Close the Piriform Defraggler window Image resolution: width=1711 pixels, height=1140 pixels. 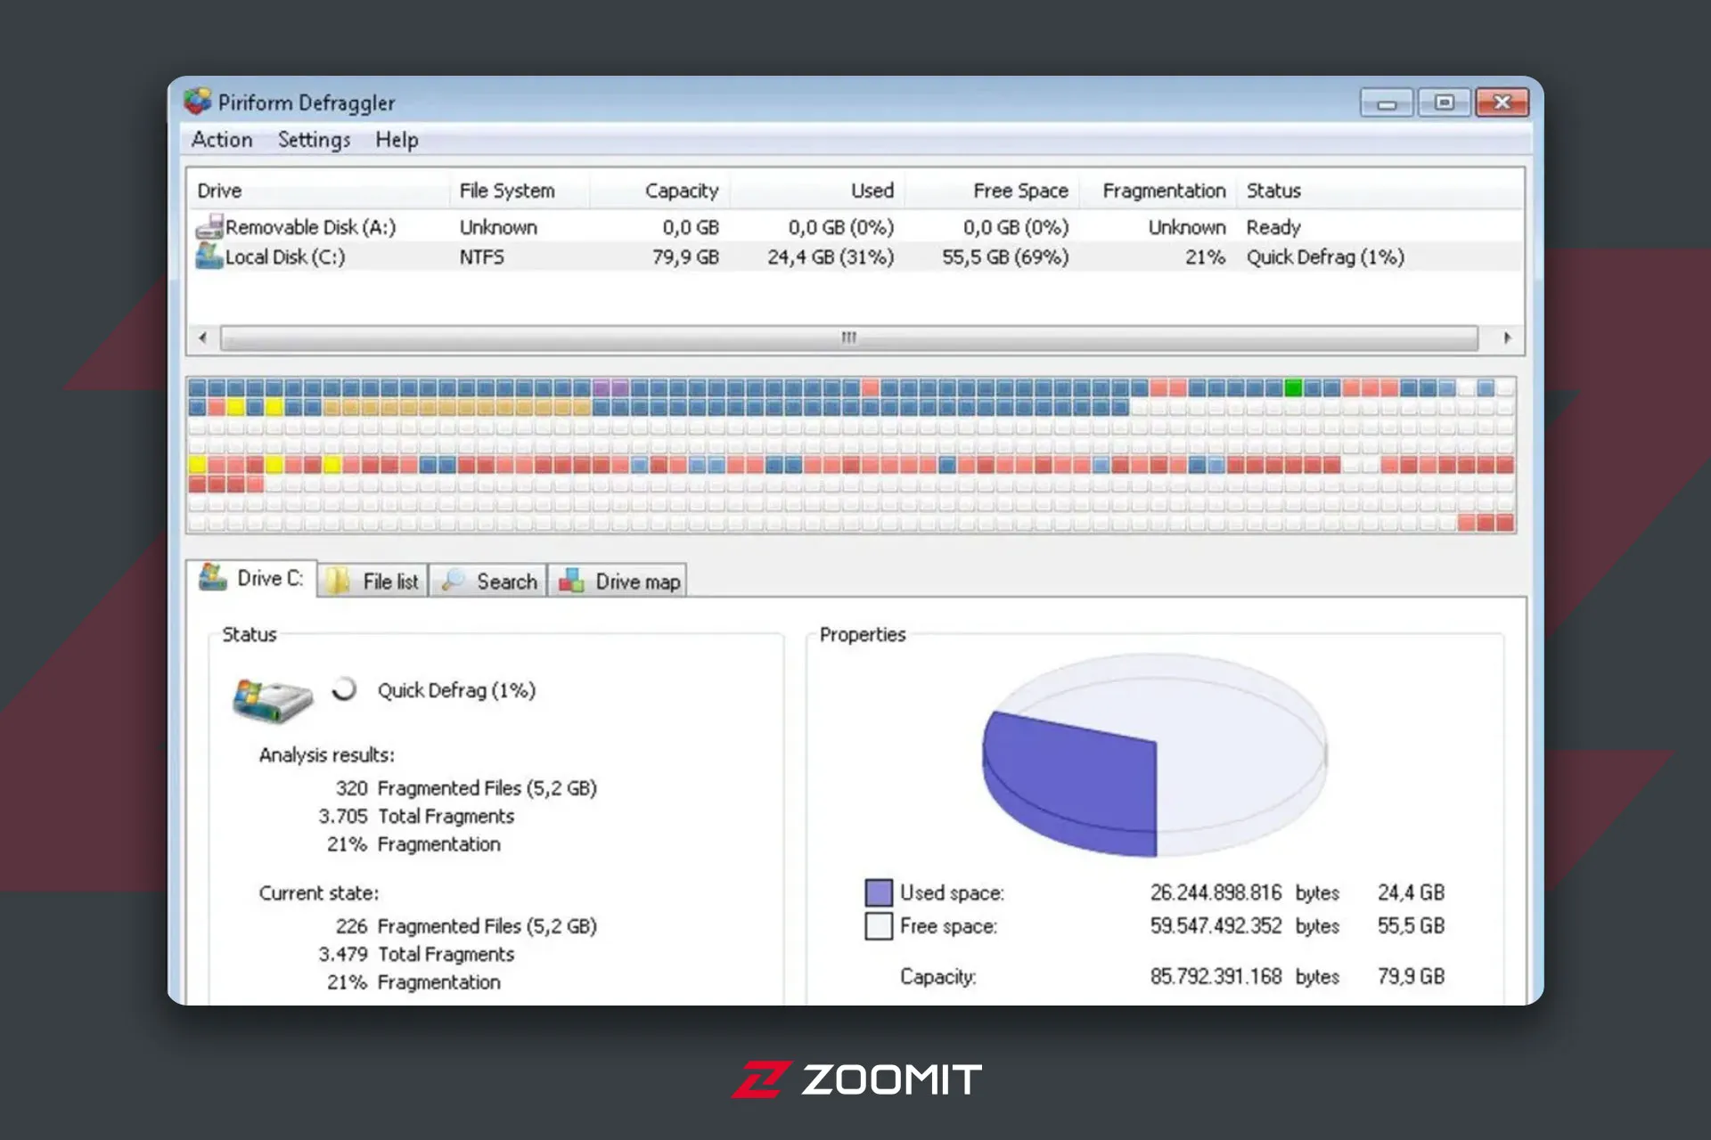[1502, 103]
